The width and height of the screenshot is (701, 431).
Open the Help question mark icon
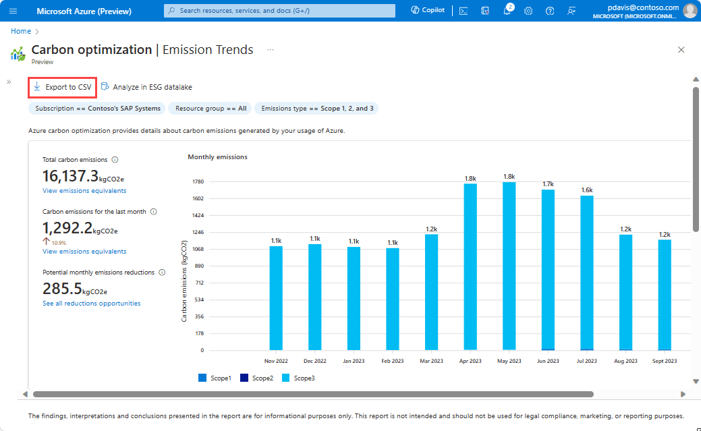550,11
